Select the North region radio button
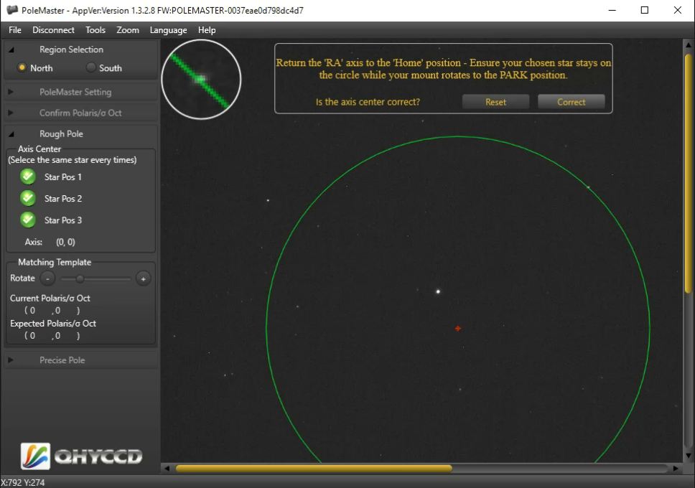The height and width of the screenshot is (488, 695). click(x=22, y=68)
